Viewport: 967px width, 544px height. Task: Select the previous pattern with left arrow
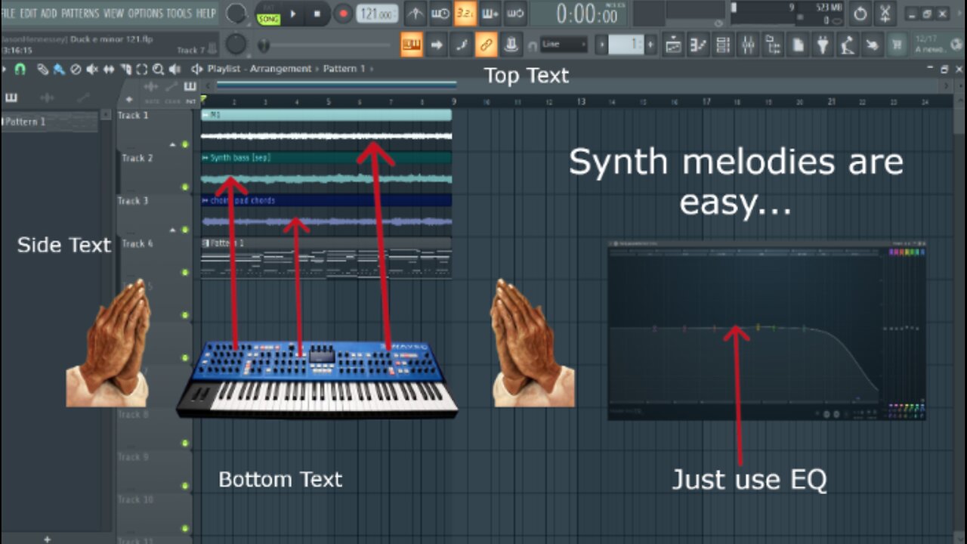pos(601,45)
